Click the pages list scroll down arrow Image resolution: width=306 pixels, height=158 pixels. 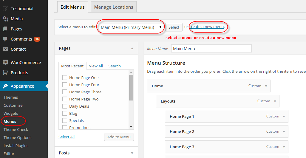[131, 127]
